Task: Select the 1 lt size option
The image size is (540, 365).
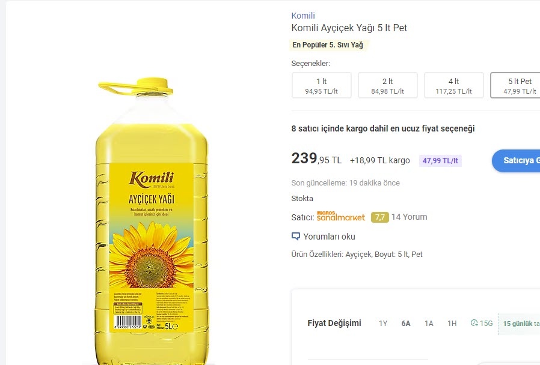Action: (x=321, y=85)
